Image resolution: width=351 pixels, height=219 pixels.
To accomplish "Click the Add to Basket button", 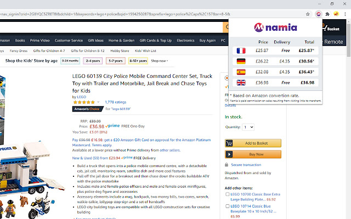I will coord(253,143).
